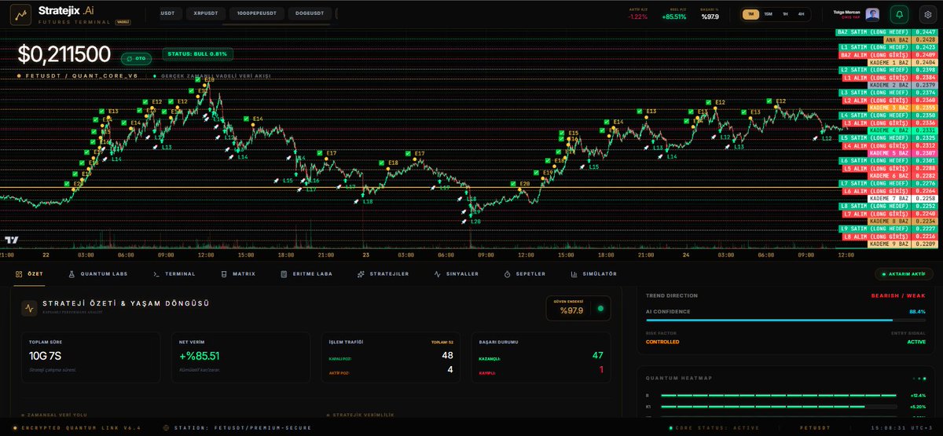Image resolution: width=943 pixels, height=436 pixels.
Task: Click the Simülatör bar chart icon
Action: 576,274
